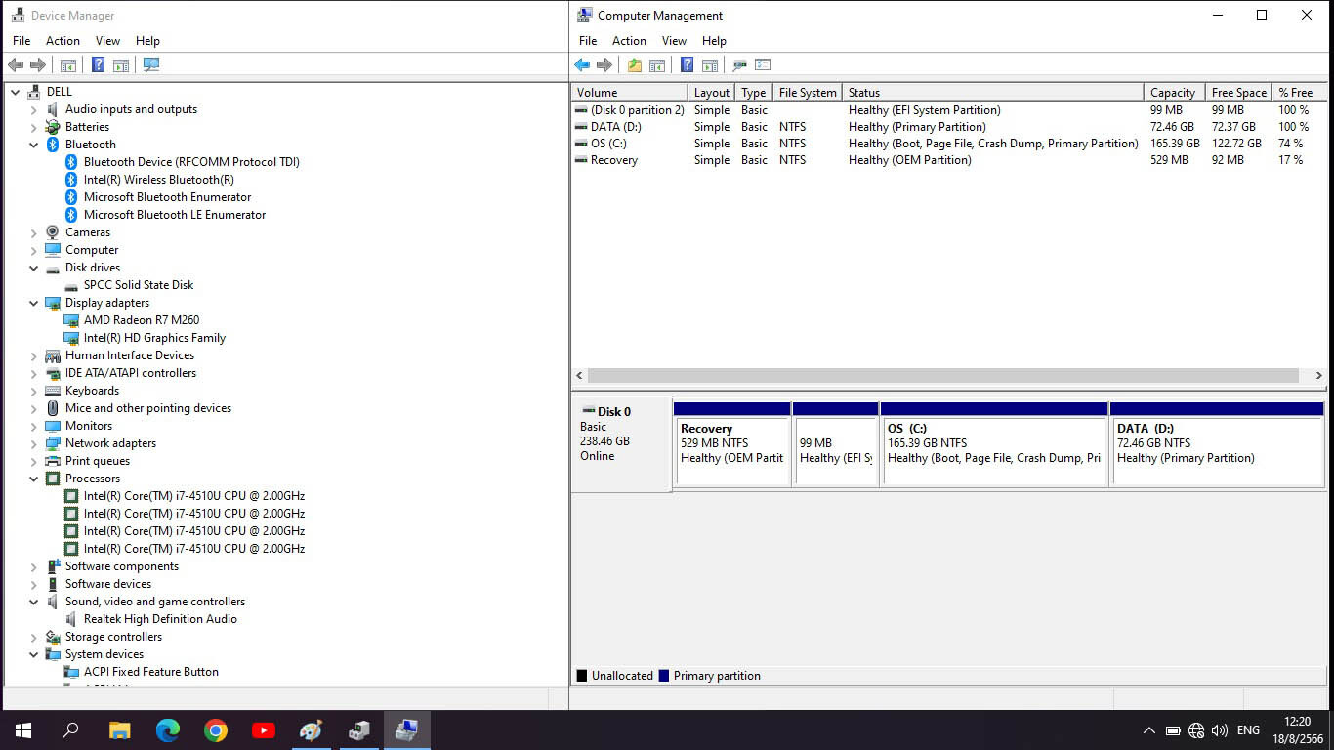Select OS (C:) row in volume list
The width and height of the screenshot is (1334, 750).
pyautogui.click(x=948, y=144)
